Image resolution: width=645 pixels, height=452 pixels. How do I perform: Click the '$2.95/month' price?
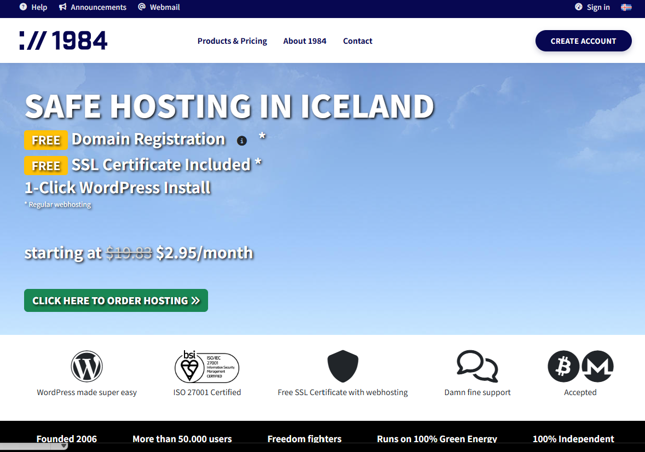point(204,253)
